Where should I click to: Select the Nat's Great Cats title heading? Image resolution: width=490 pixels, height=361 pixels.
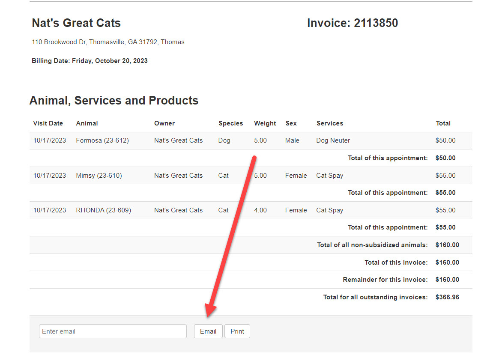coord(76,23)
